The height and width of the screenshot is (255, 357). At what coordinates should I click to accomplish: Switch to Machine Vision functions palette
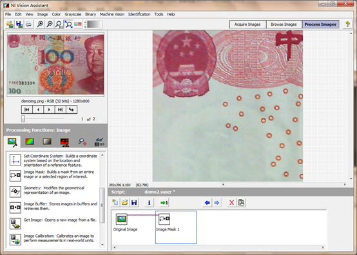point(82,142)
